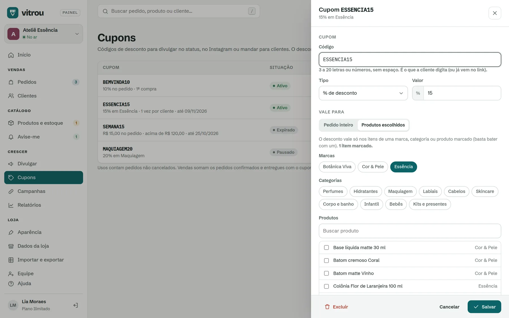This screenshot has width=509, height=318.
Task: Click the Aparência brush icon
Action: [x=11, y=232]
